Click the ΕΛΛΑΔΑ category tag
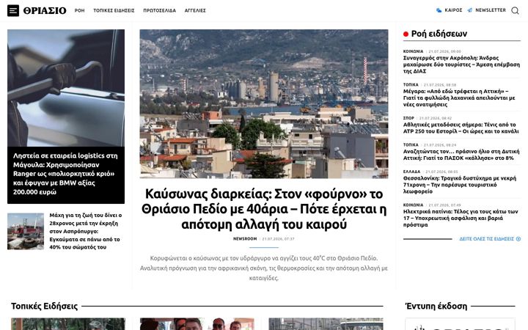 [x=411, y=172]
